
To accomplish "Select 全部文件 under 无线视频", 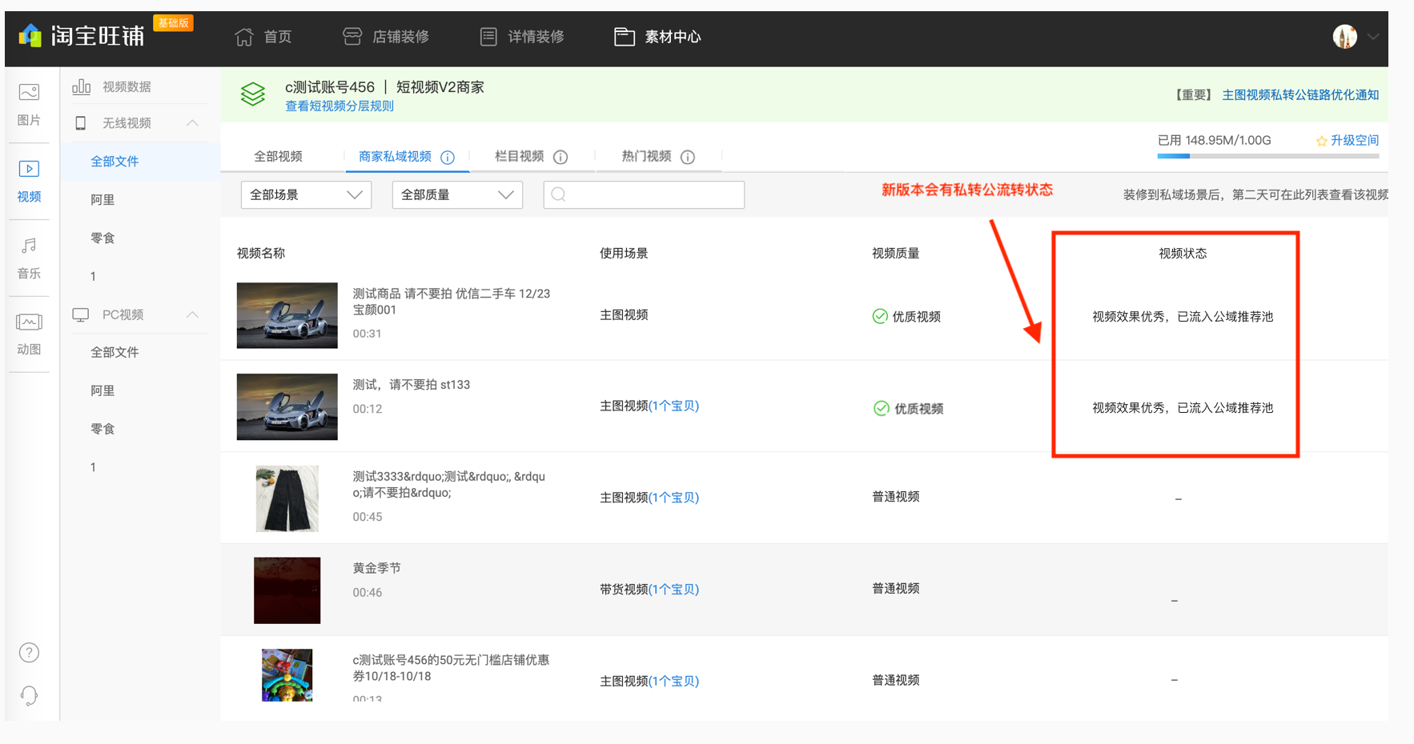I will [x=114, y=162].
